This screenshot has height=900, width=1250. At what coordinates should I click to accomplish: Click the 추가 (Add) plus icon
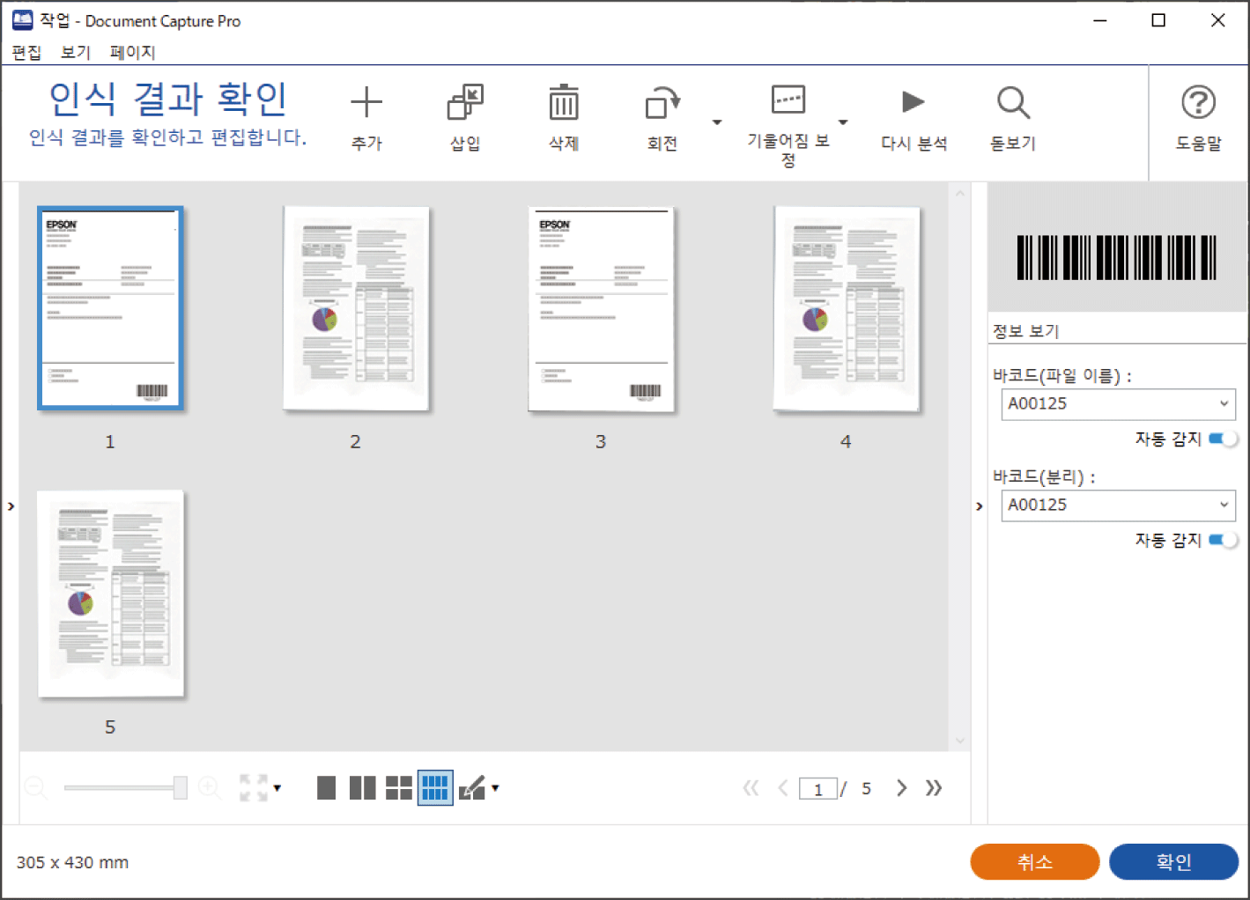tap(366, 104)
